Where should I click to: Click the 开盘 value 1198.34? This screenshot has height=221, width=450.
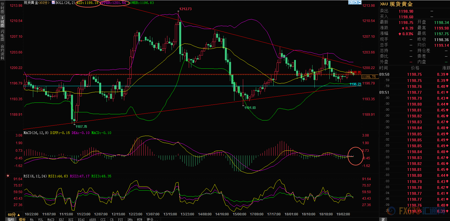click(x=442, y=23)
